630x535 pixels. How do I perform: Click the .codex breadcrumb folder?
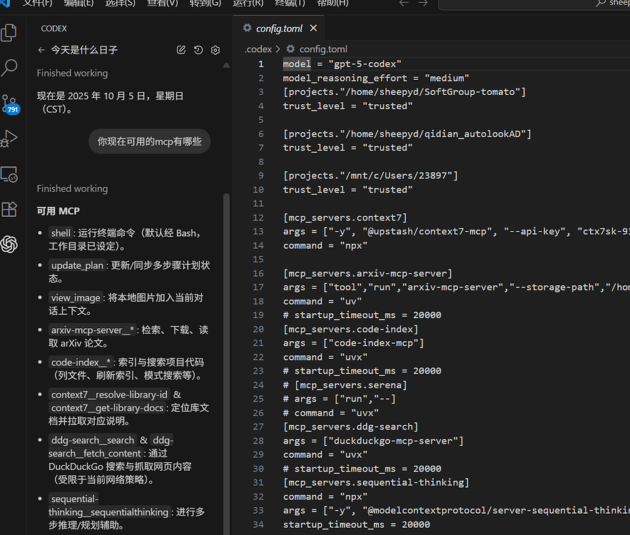pos(258,49)
